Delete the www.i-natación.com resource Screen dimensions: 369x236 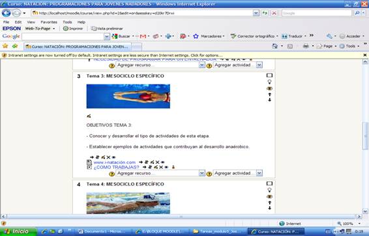157,162
